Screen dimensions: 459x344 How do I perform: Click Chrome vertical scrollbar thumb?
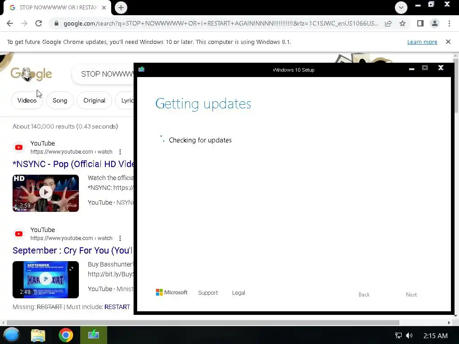456,86
